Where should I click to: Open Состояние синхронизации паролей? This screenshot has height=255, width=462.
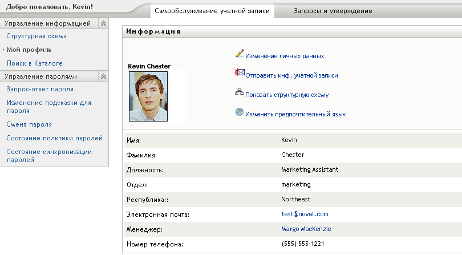tap(48, 156)
